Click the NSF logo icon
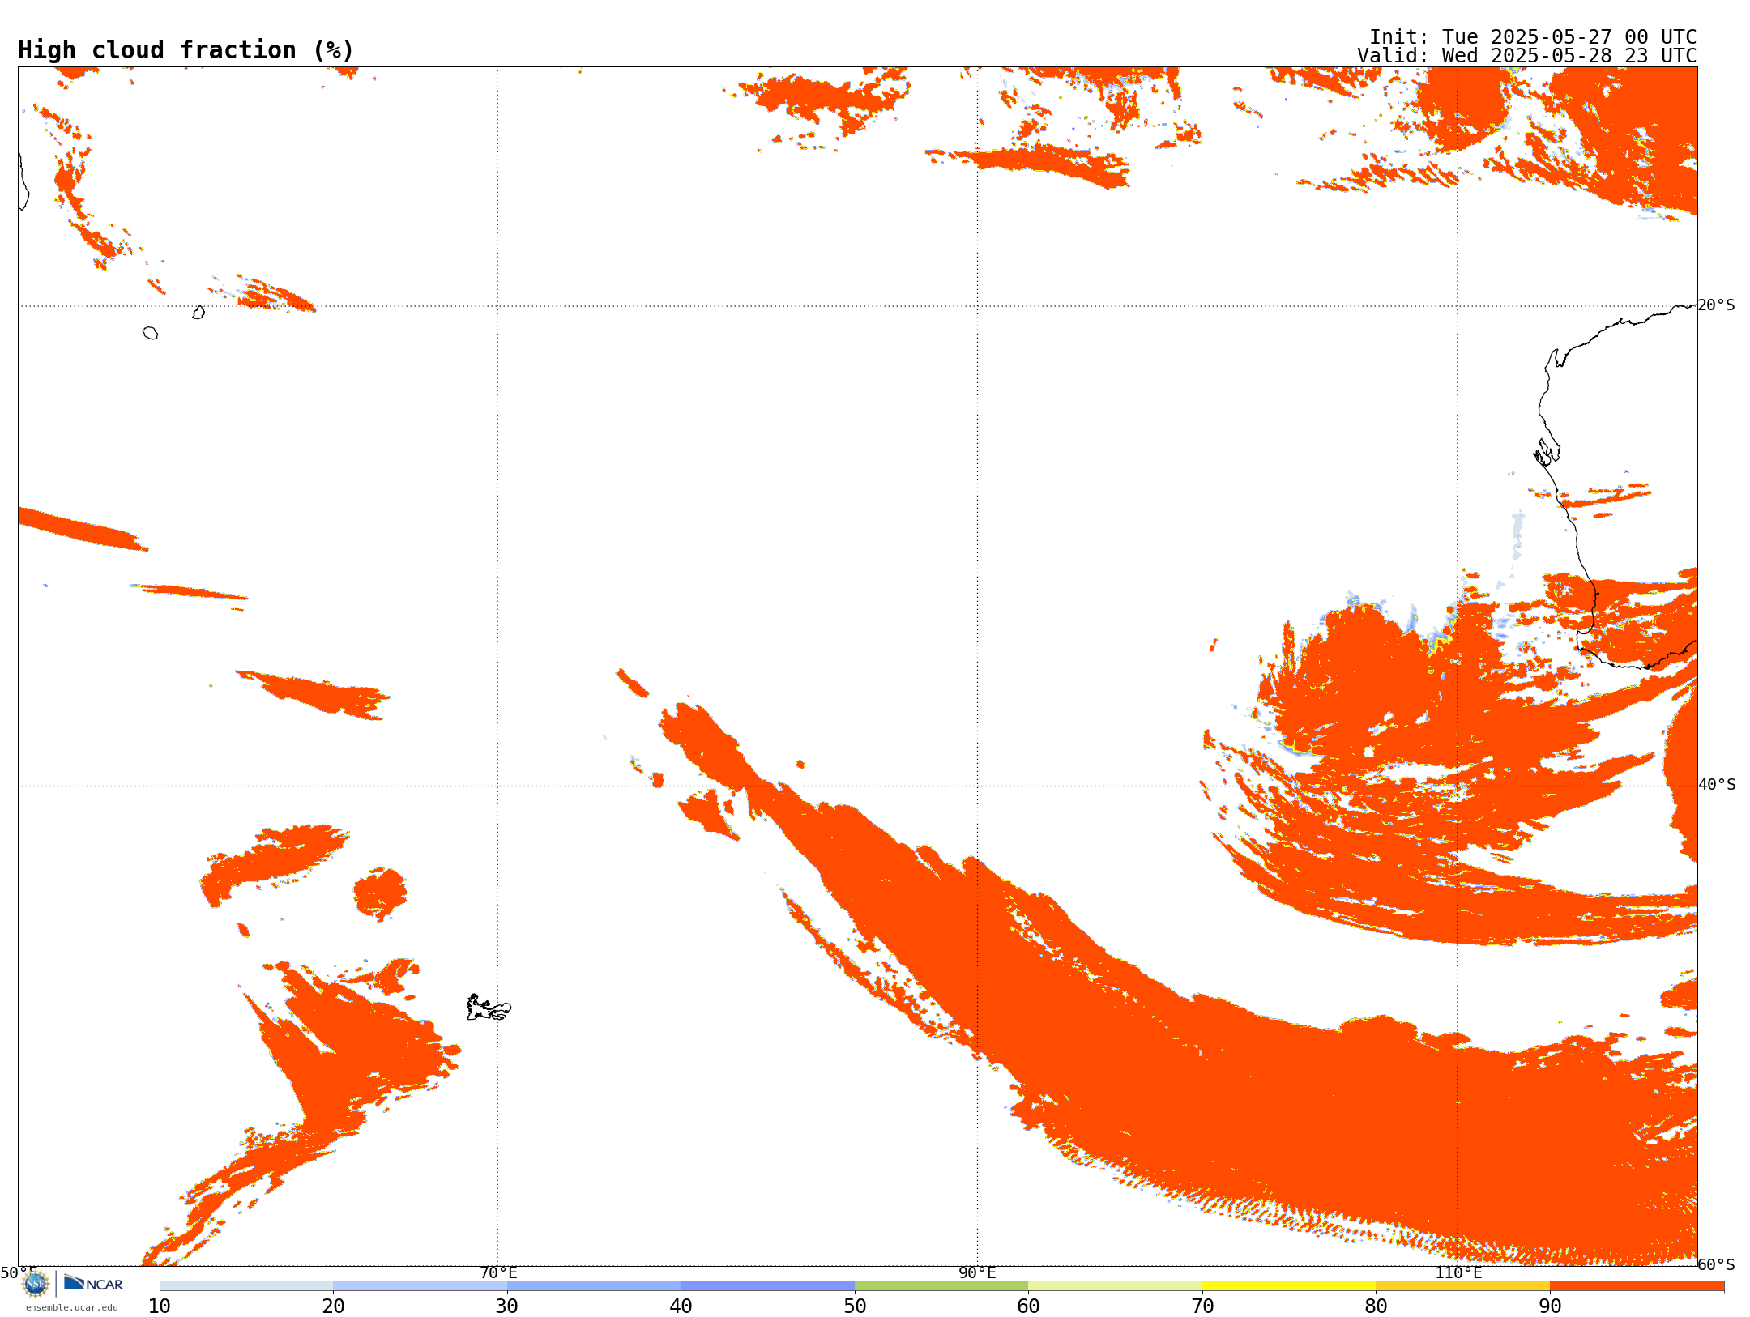Screen dimensions: 1750x1317 tap(36, 1284)
